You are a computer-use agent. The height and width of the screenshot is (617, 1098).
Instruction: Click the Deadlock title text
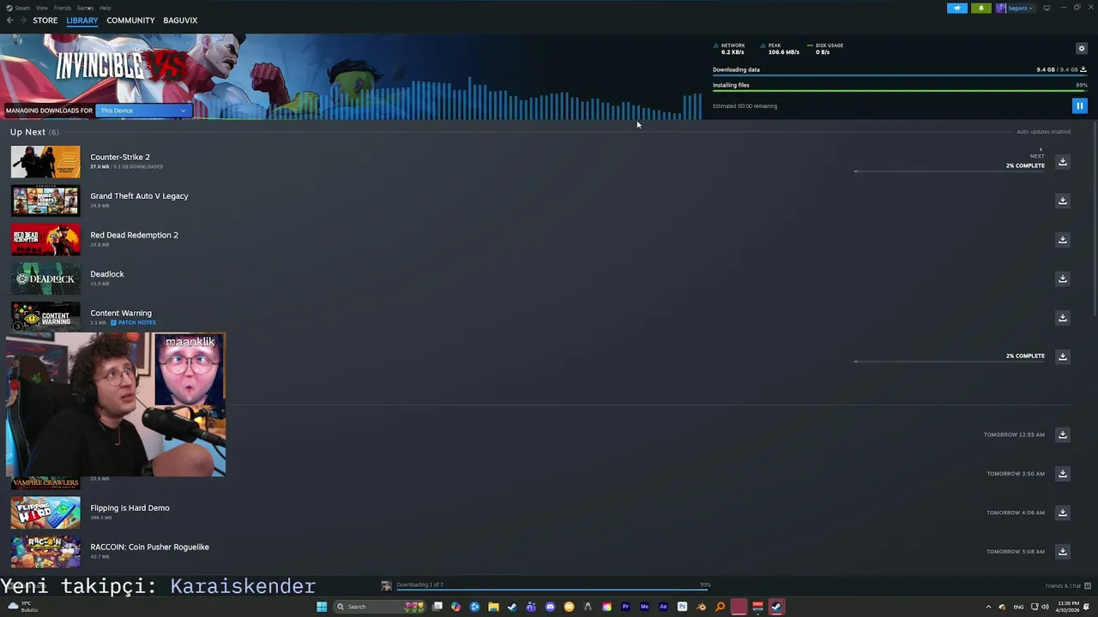coord(107,274)
